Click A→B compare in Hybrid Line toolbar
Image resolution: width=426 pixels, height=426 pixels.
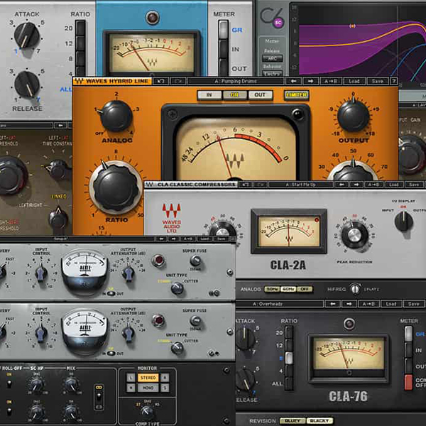tap(331, 81)
